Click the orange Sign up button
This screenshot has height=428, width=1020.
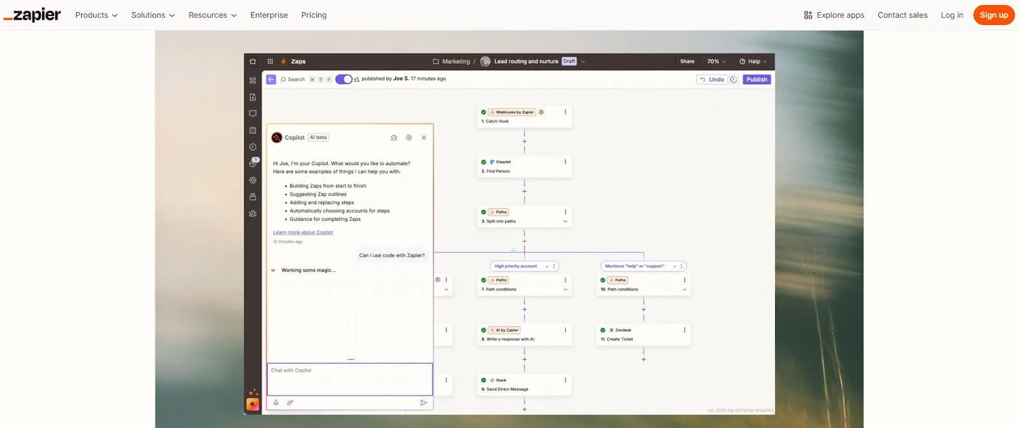(x=994, y=15)
